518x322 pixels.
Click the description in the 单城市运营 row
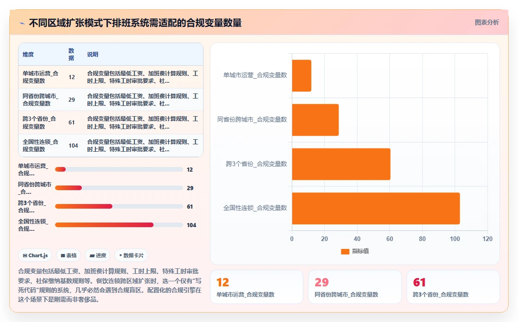click(143, 77)
